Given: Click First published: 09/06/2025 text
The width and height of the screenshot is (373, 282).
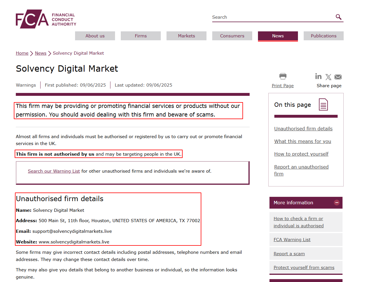Looking at the screenshot, I should (x=75, y=85).
